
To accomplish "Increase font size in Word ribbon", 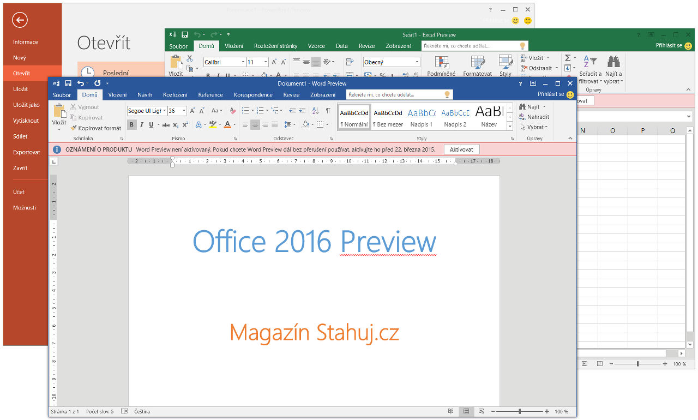I will (192, 111).
